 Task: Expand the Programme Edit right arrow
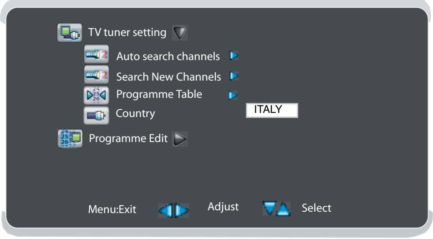180,139
